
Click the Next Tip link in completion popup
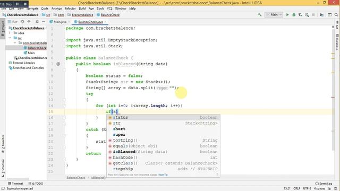point(163,175)
